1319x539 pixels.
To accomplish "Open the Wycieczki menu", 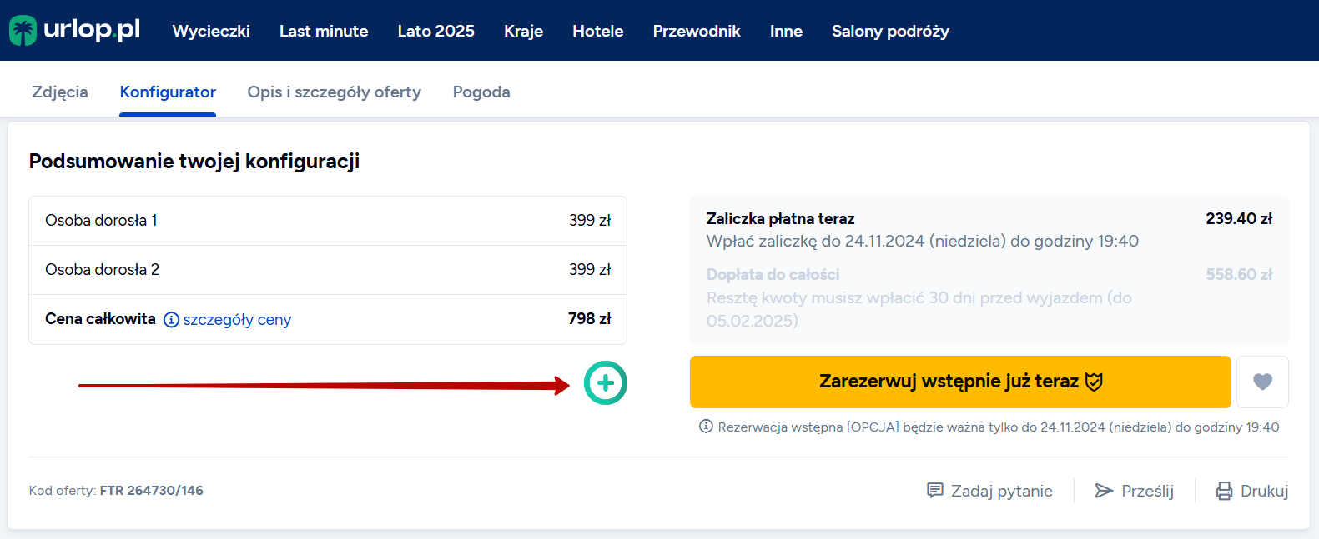I will pos(211,31).
